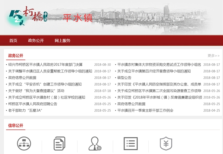Open the 首页 menu item
This screenshot has height=154, width=223.
[13, 41]
